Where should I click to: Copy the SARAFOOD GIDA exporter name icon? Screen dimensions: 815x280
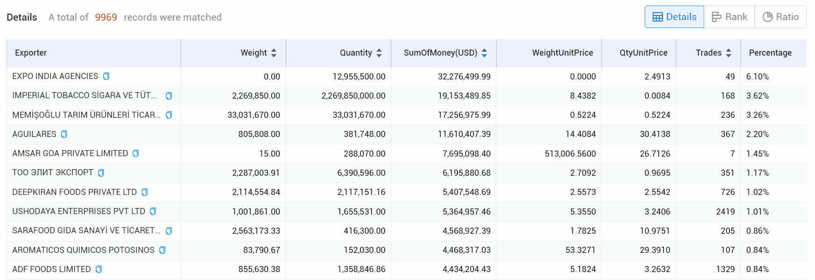[169, 231]
